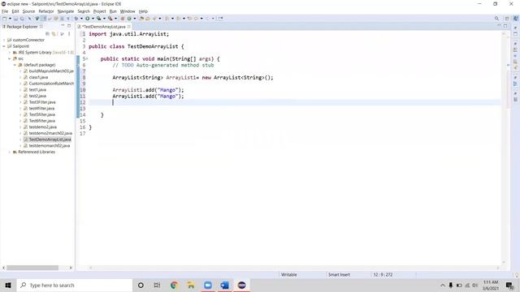
Task: Open the New dropdown arrow in toolbar
Action: pyautogui.click(x=10, y=19)
